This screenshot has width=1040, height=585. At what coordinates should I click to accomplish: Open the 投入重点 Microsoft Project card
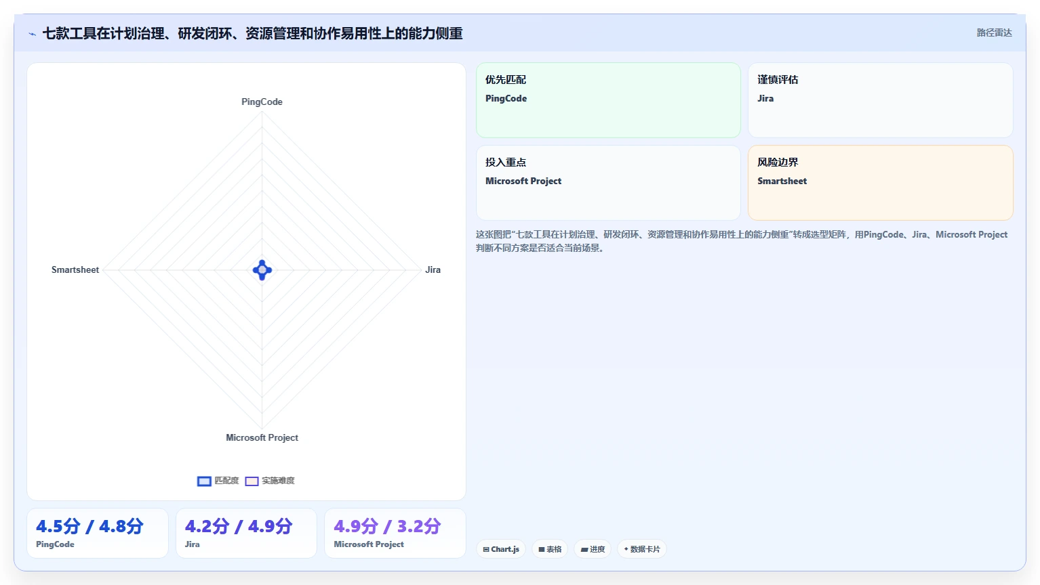click(608, 183)
